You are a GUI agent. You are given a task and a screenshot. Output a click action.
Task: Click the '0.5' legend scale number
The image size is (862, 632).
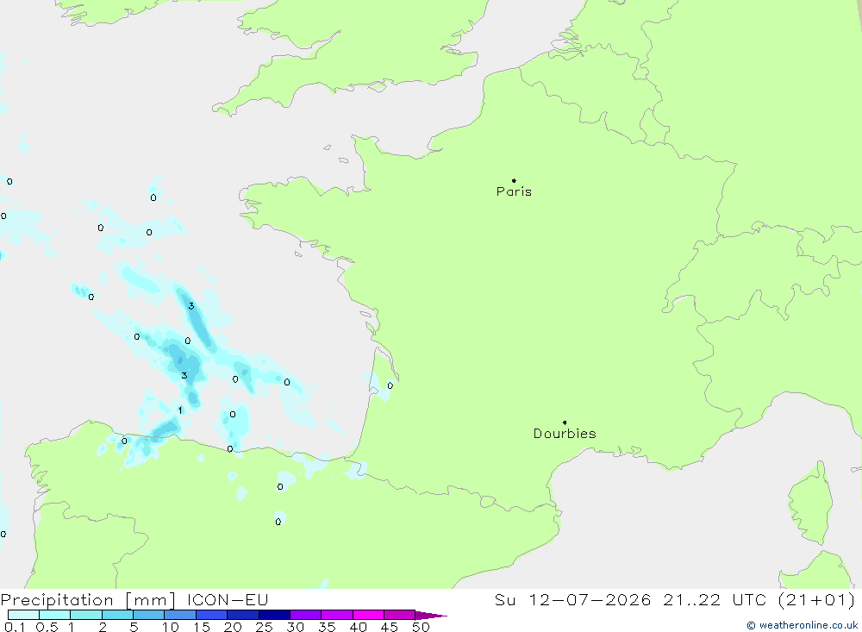coord(47,627)
